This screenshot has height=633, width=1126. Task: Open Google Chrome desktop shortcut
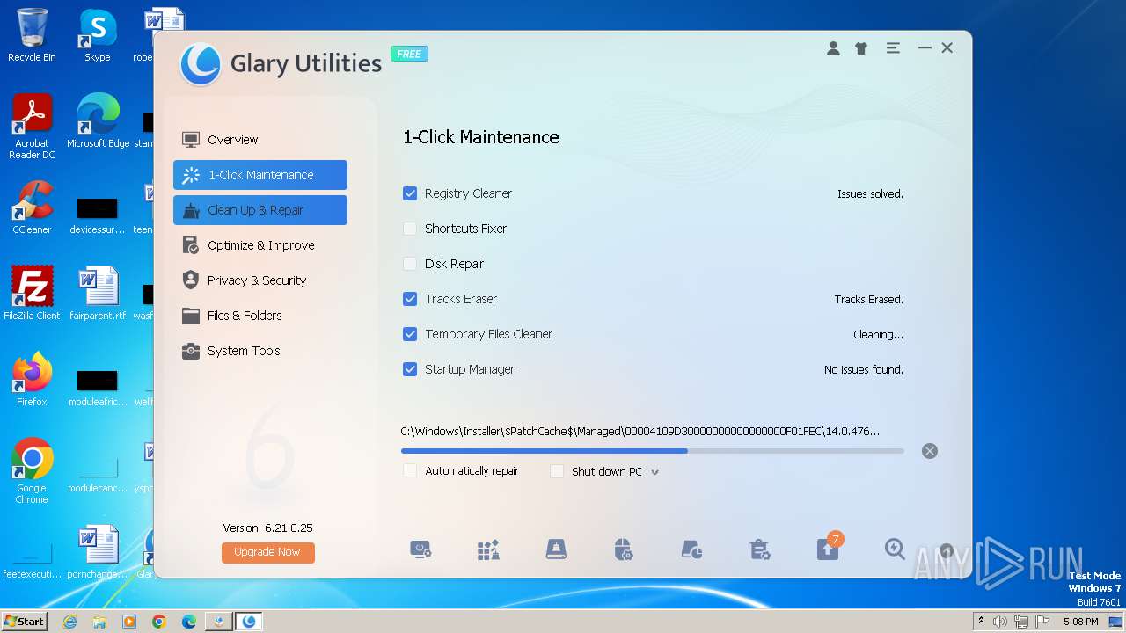(32, 472)
